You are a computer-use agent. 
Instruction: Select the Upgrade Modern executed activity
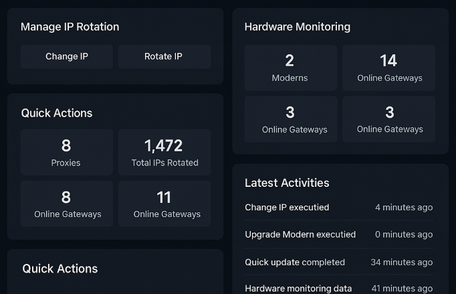[300, 234]
